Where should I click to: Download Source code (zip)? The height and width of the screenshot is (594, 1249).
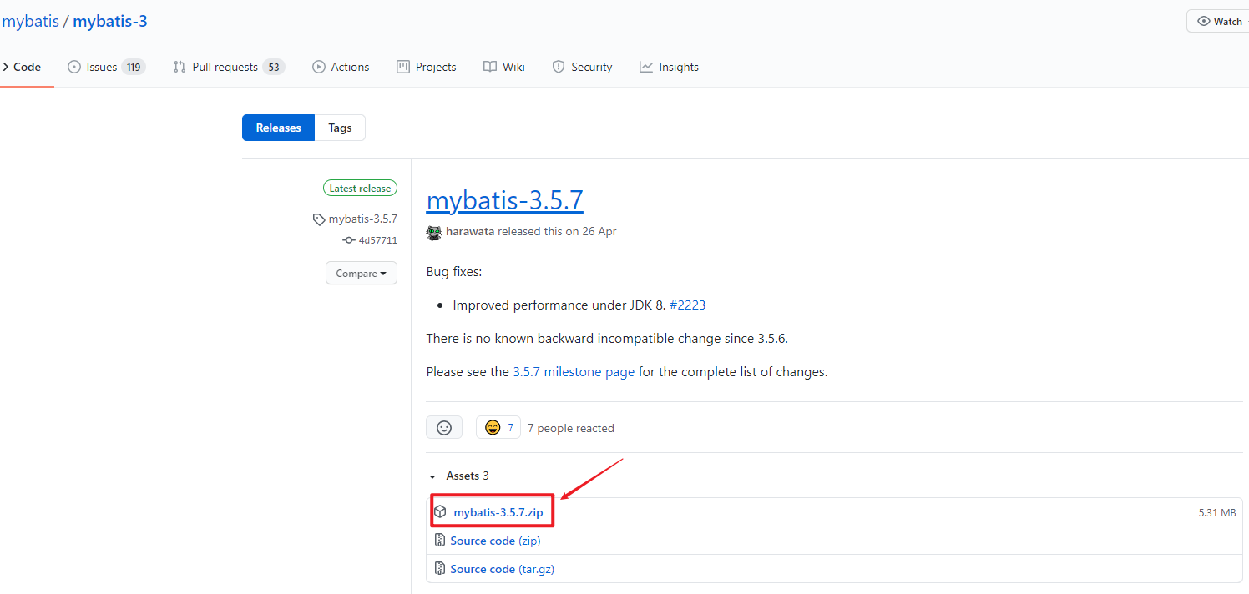495,541
